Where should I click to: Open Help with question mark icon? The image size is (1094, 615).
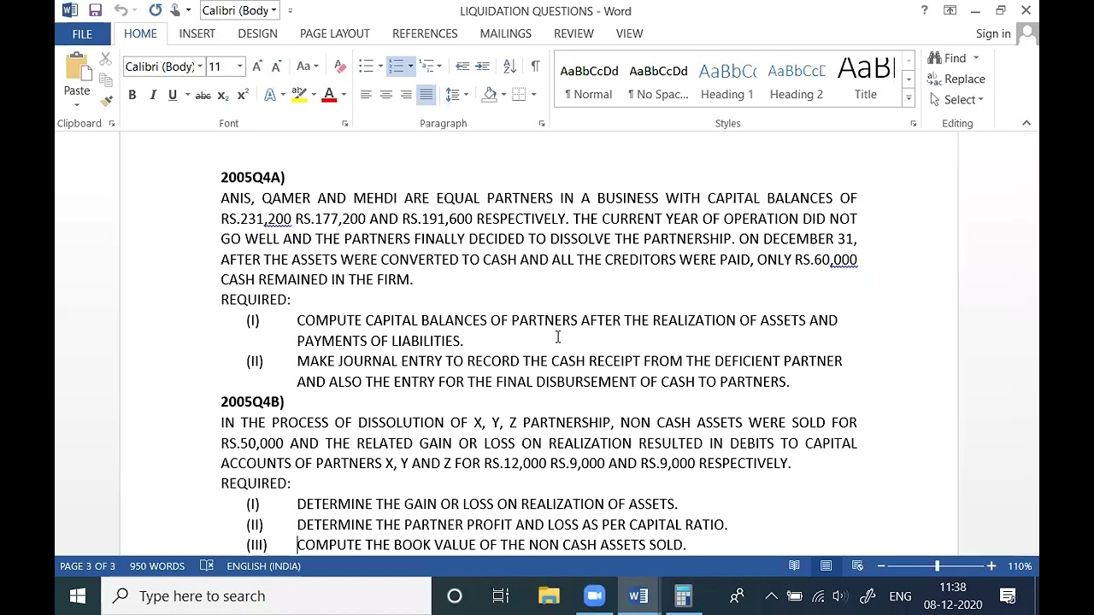(924, 10)
